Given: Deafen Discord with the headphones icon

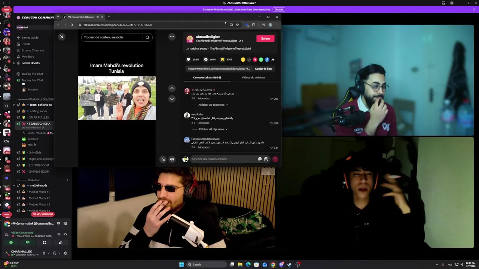Looking at the screenshot, I should pos(55,253).
